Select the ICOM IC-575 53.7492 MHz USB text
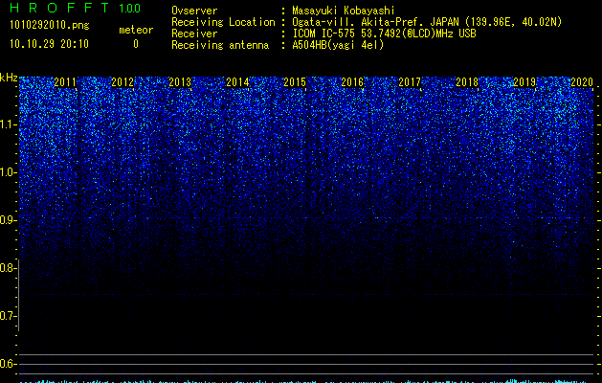Image resolution: width=602 pixels, height=383 pixels. (384, 34)
